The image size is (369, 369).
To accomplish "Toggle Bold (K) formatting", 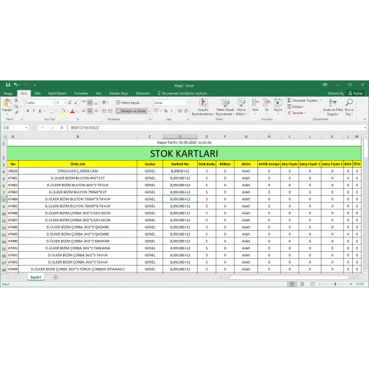I will pyautogui.click(x=28, y=111).
